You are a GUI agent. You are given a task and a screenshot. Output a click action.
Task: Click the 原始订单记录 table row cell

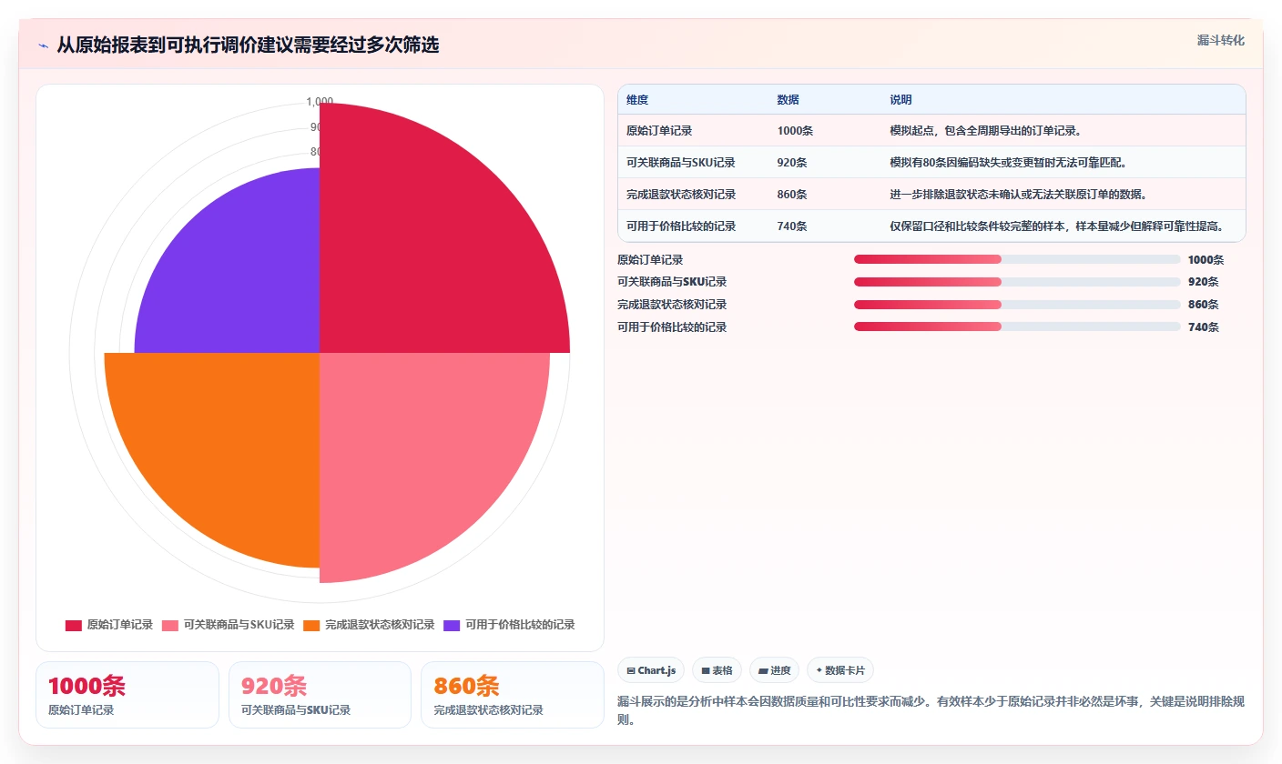click(659, 130)
